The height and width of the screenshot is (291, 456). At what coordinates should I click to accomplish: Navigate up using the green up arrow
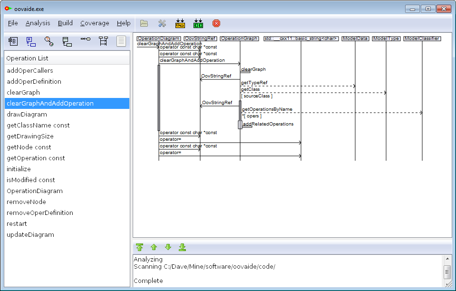pyautogui.click(x=154, y=247)
